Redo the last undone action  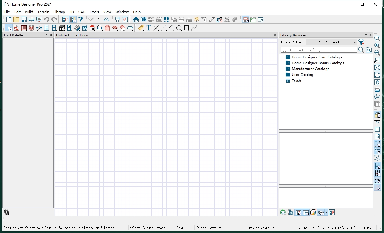pos(54,20)
